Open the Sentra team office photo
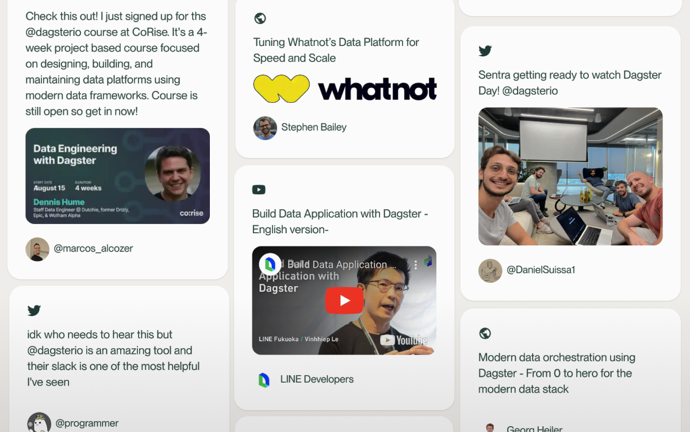 pos(570,176)
